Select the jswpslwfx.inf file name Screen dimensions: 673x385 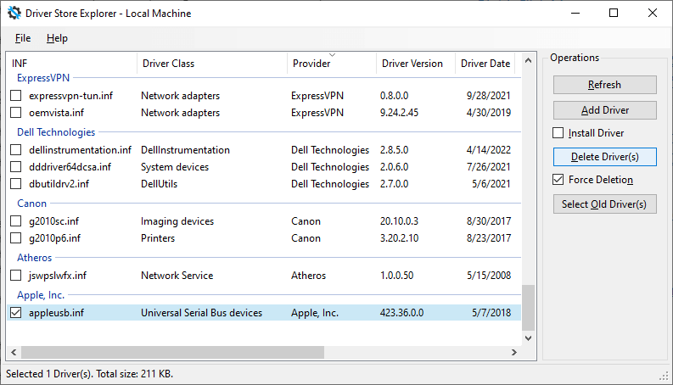(x=58, y=276)
